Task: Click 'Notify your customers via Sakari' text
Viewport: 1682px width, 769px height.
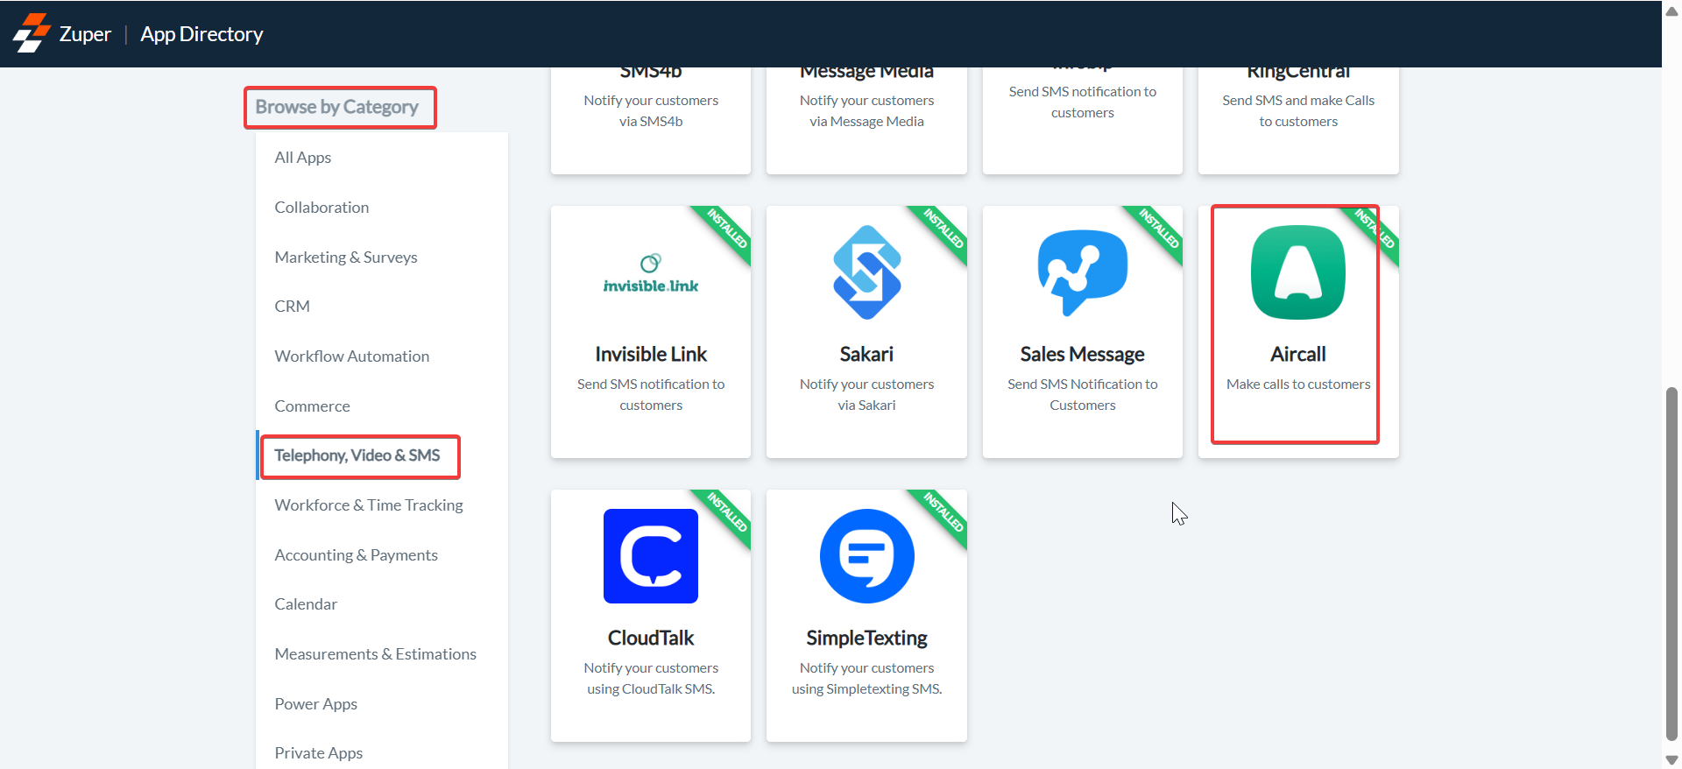Action: pyautogui.click(x=866, y=395)
